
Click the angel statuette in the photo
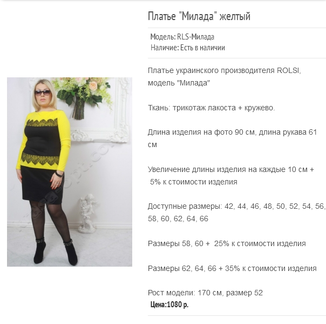87,213
